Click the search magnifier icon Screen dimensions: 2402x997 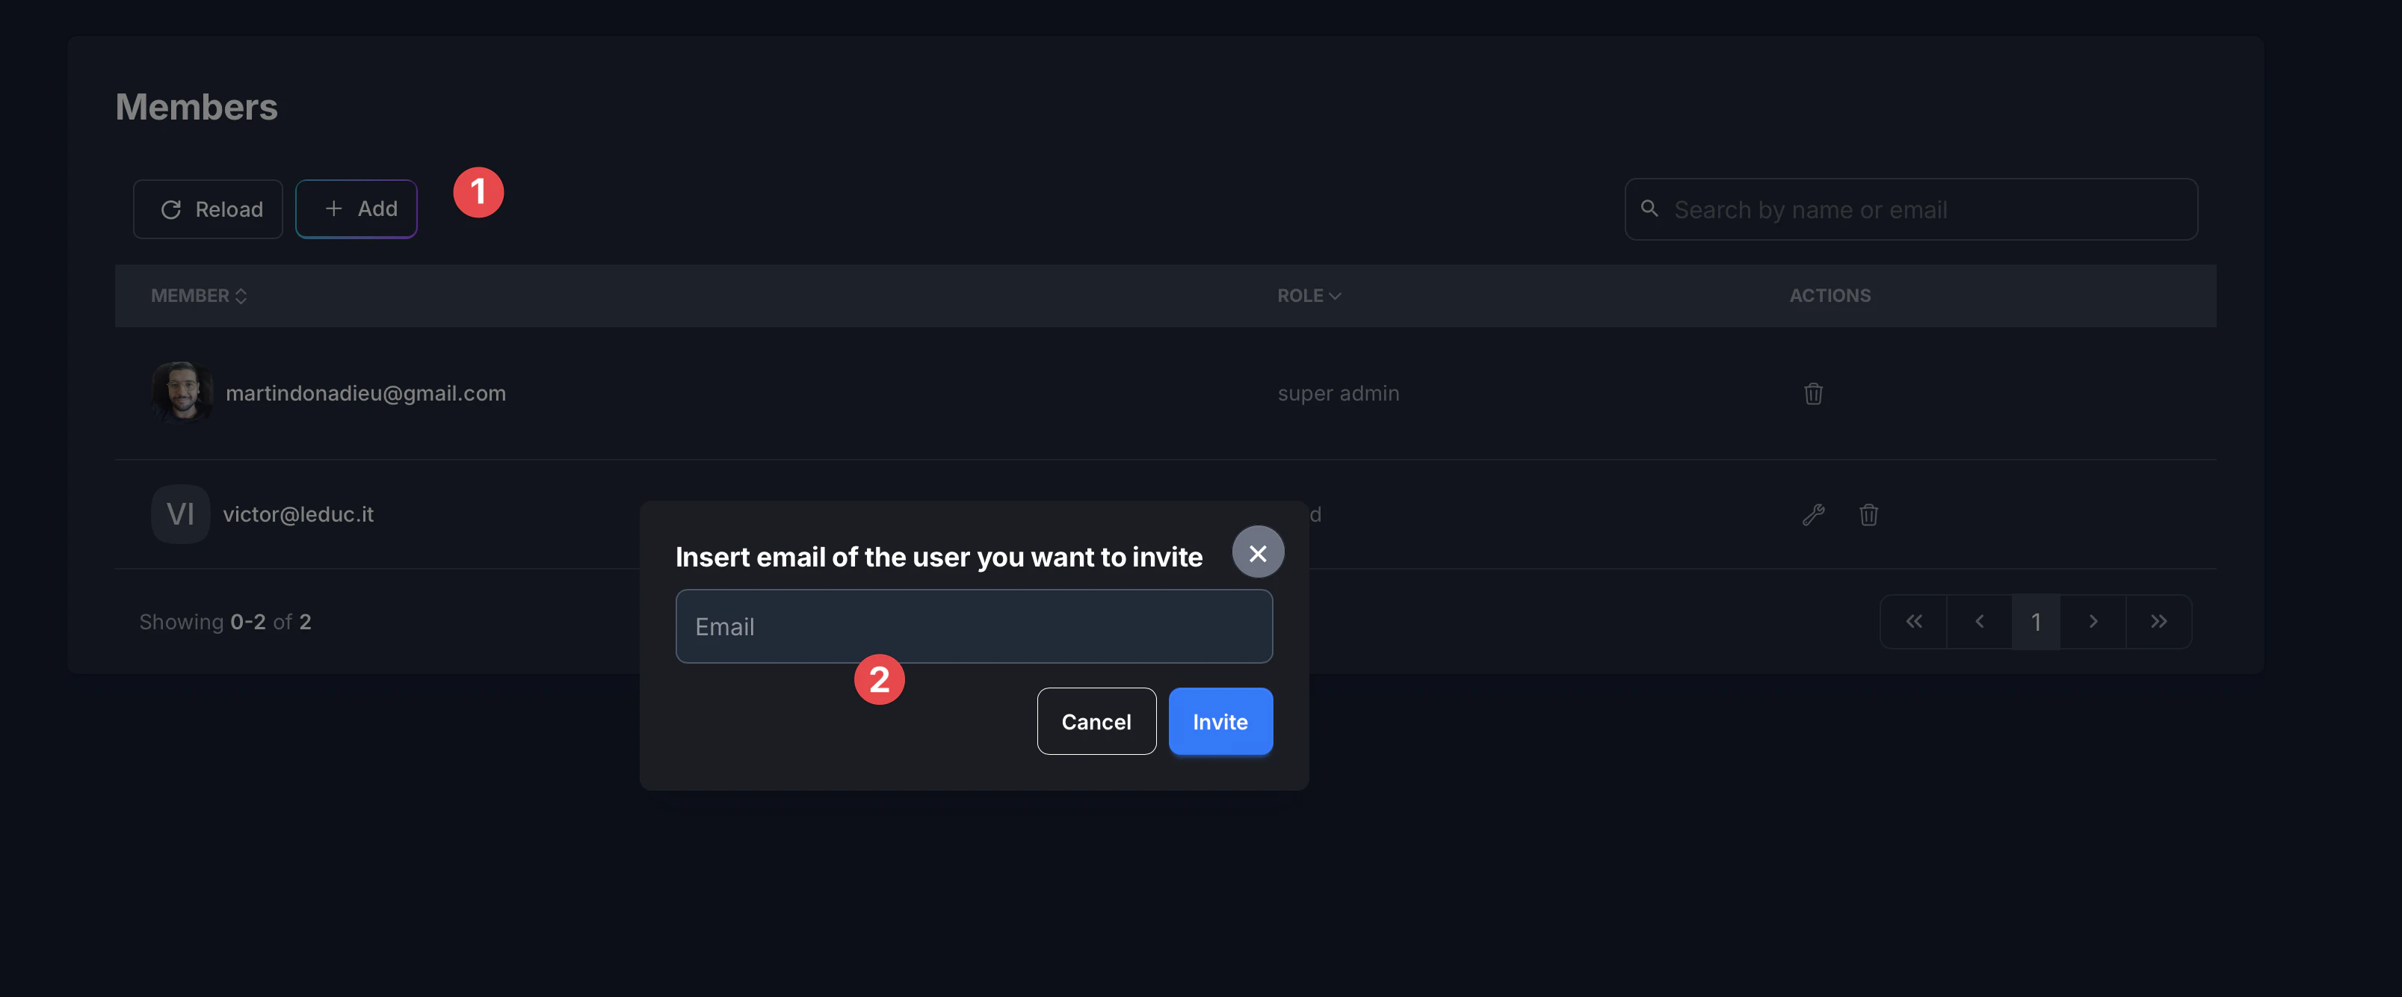tap(1649, 209)
